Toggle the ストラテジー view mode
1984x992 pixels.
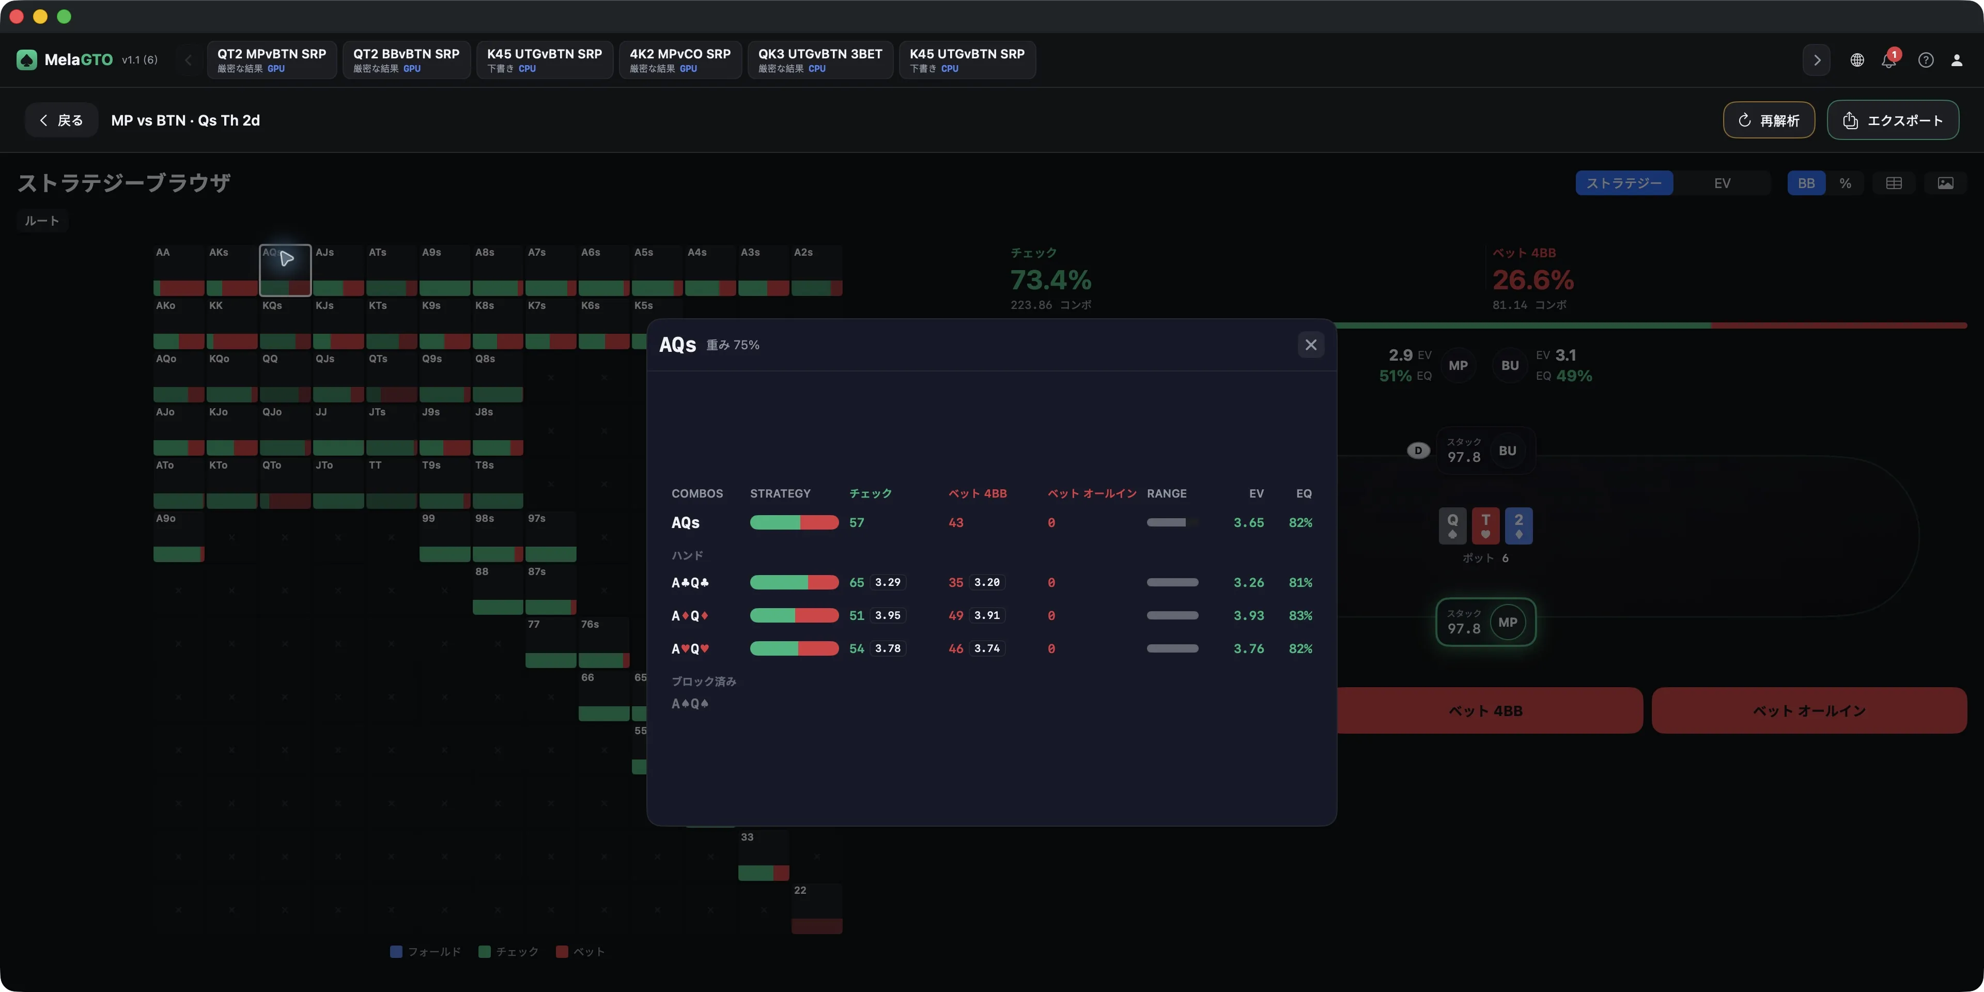click(1623, 183)
